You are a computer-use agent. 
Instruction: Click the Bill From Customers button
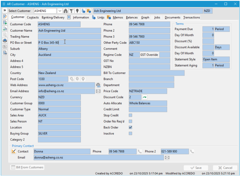(x=27, y=167)
